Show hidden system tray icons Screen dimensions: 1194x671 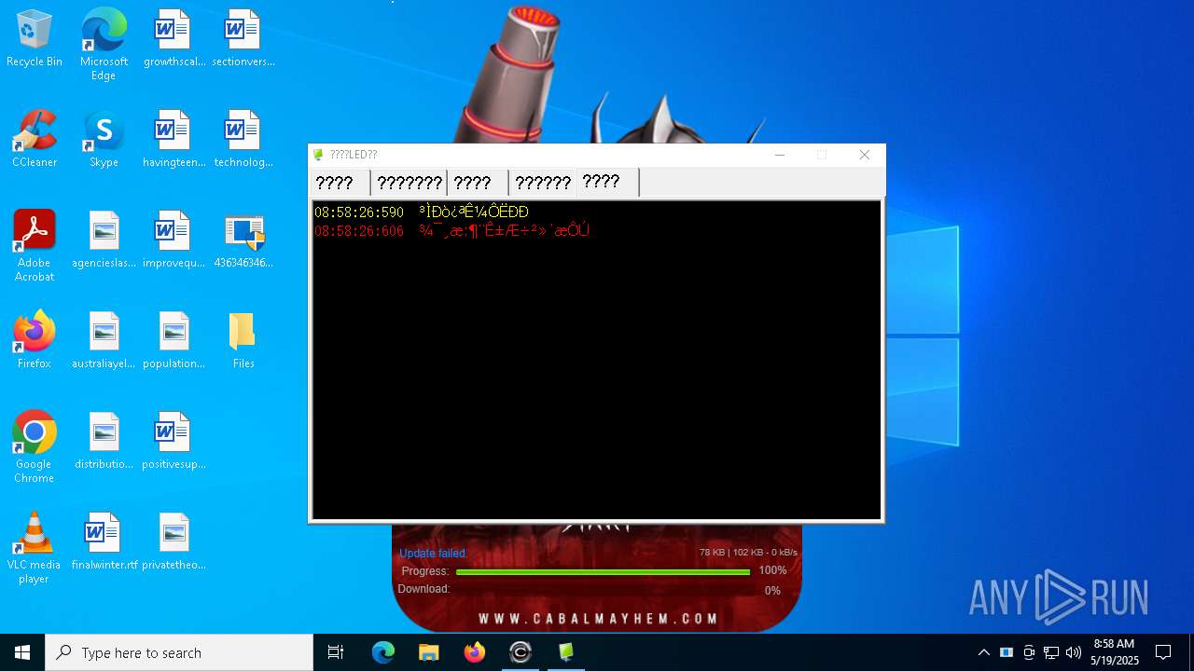983,652
